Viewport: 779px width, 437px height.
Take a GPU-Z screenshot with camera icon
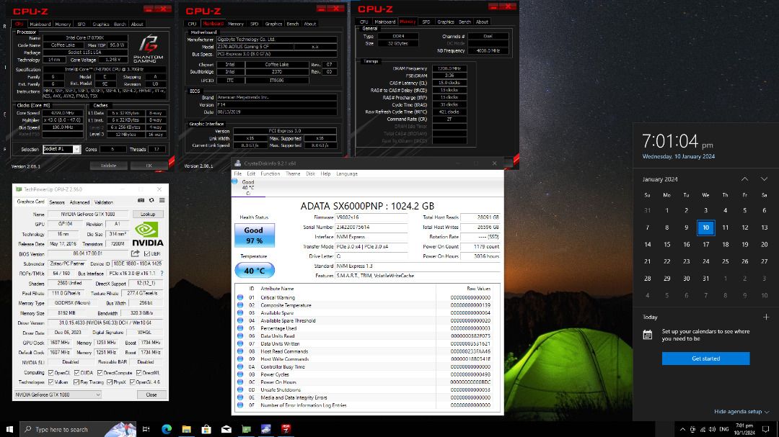141,200
